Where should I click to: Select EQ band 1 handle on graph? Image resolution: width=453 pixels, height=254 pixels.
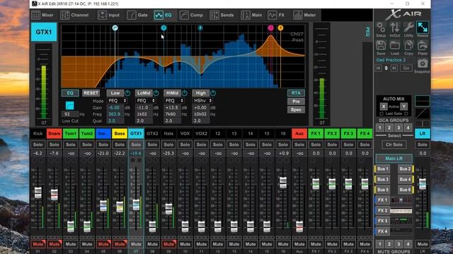[x=164, y=28]
